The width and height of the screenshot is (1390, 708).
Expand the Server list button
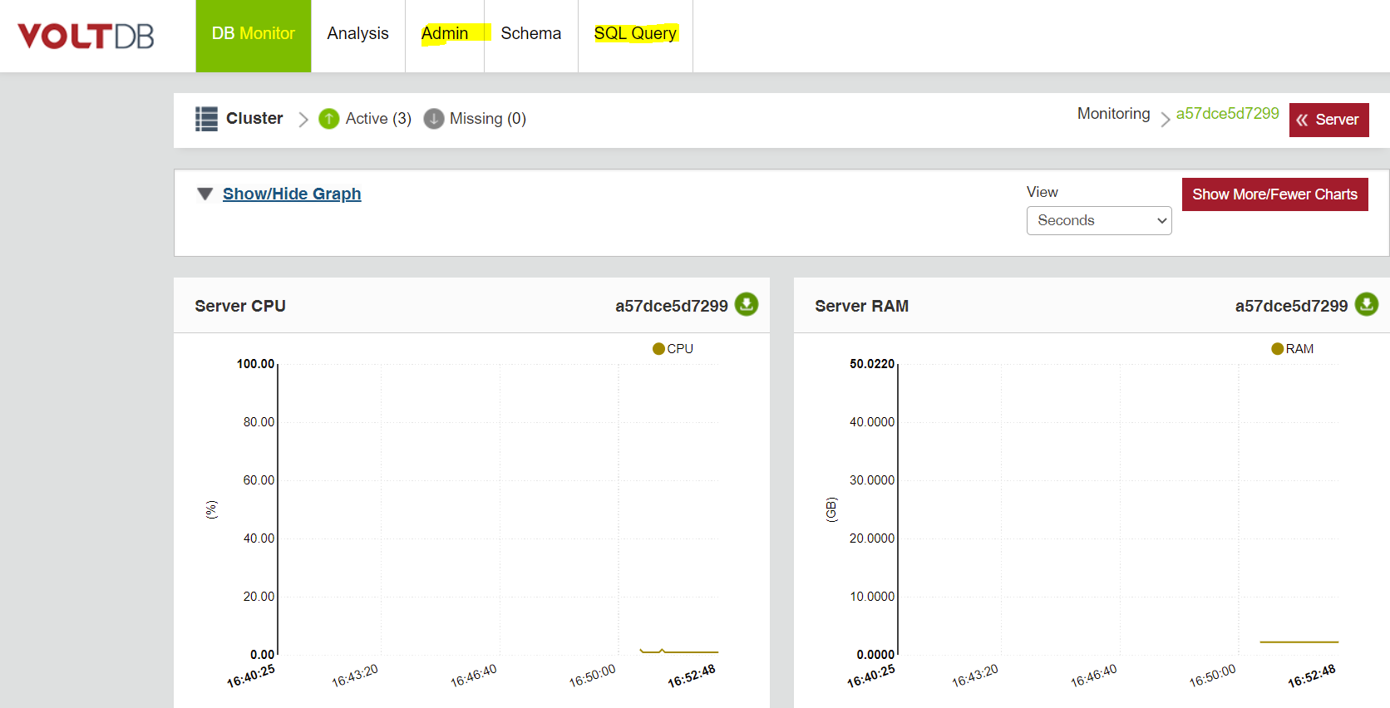coord(1328,120)
